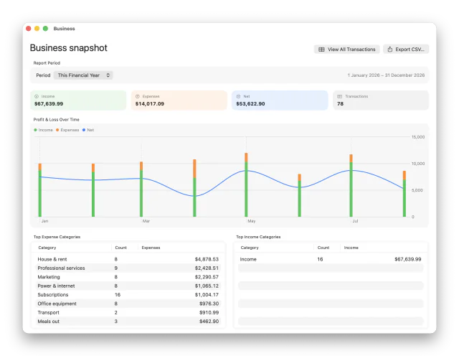The width and height of the screenshot is (459, 356).
Task: Sort by Category column in Top Income Categories
Action: tap(250, 248)
